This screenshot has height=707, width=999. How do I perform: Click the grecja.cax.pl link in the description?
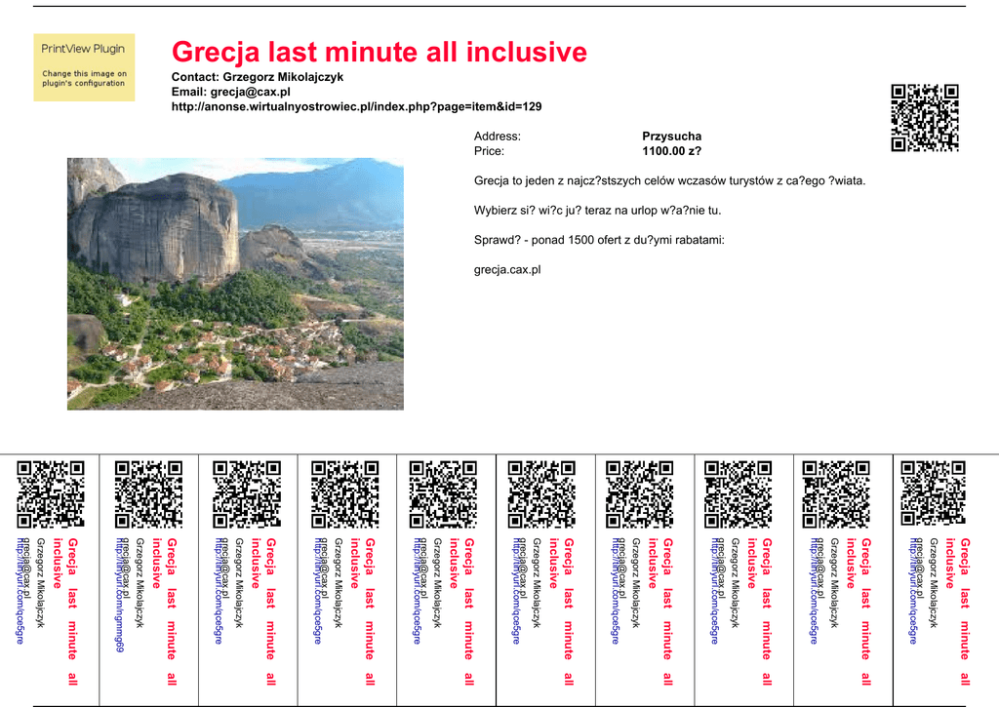(507, 269)
